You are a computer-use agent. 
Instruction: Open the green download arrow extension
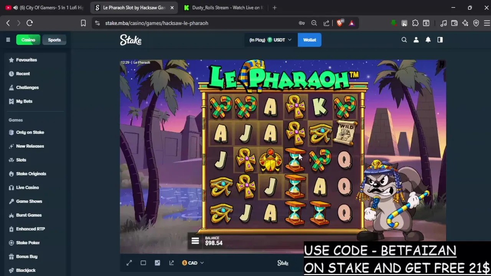(394, 23)
